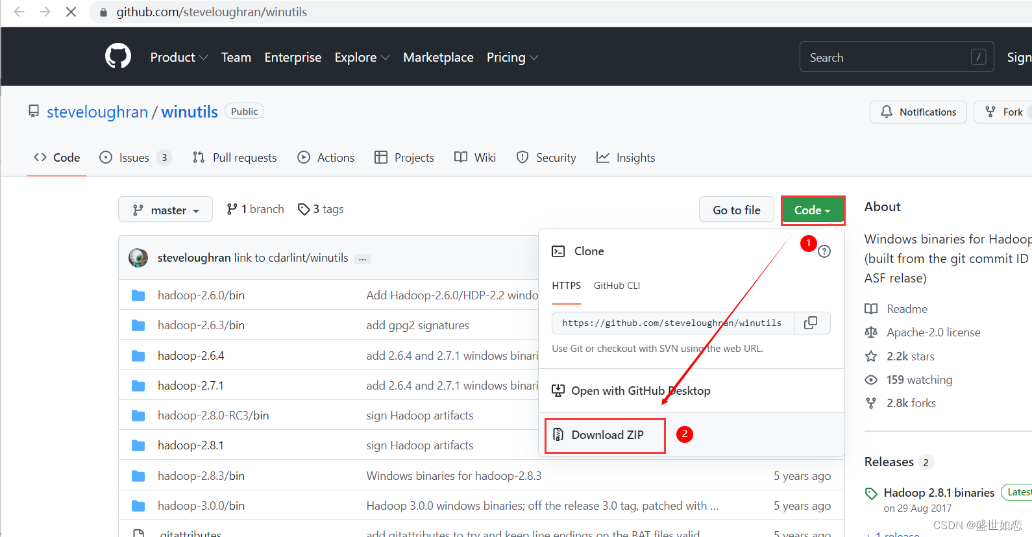
Task: Click the hadoop-2.6.0/bin folder icon
Action: click(138, 295)
